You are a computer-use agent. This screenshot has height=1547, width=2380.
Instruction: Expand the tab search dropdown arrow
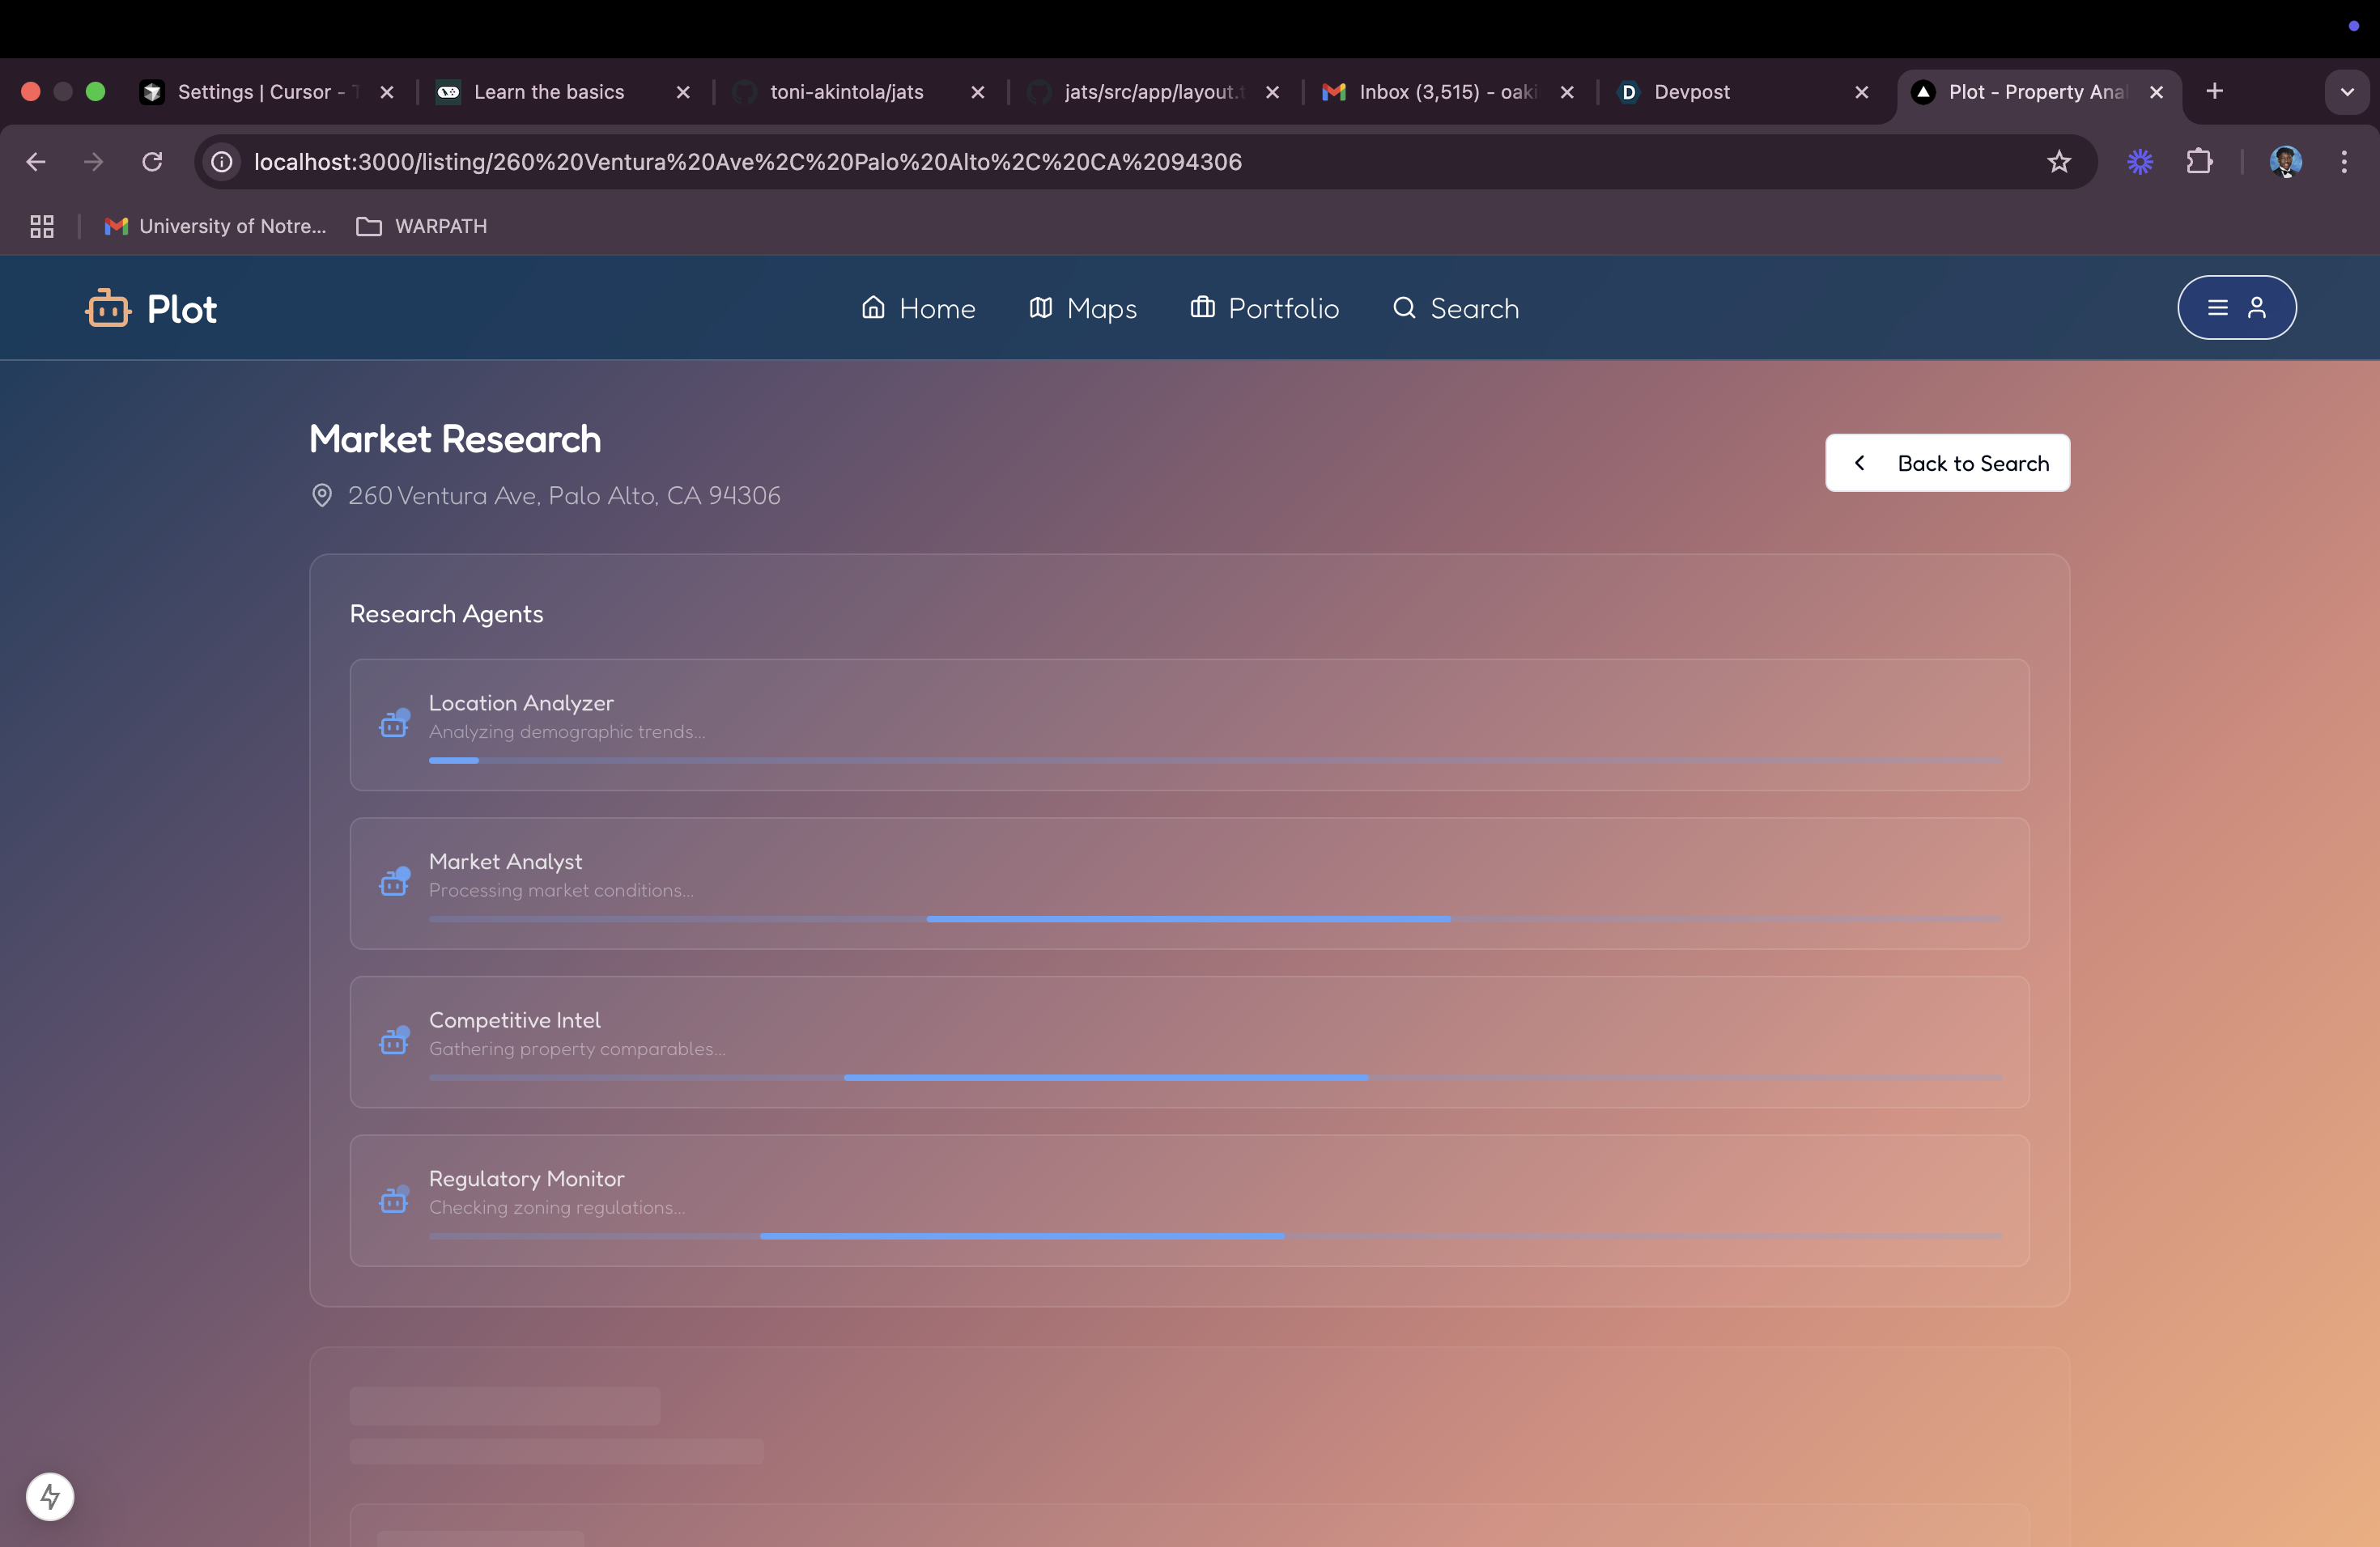click(2346, 92)
